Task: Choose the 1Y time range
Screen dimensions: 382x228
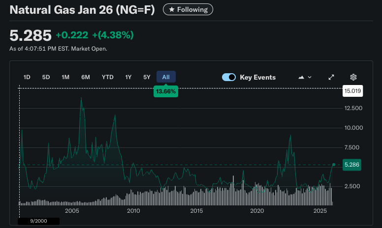Action: tap(128, 77)
